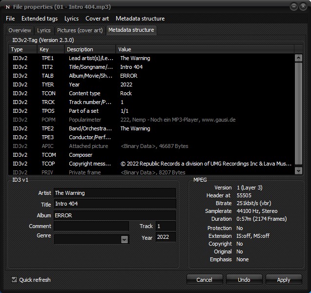The width and height of the screenshot is (311, 293).
Task: Click the ID3v1 Artist input field
Action: click(114, 193)
